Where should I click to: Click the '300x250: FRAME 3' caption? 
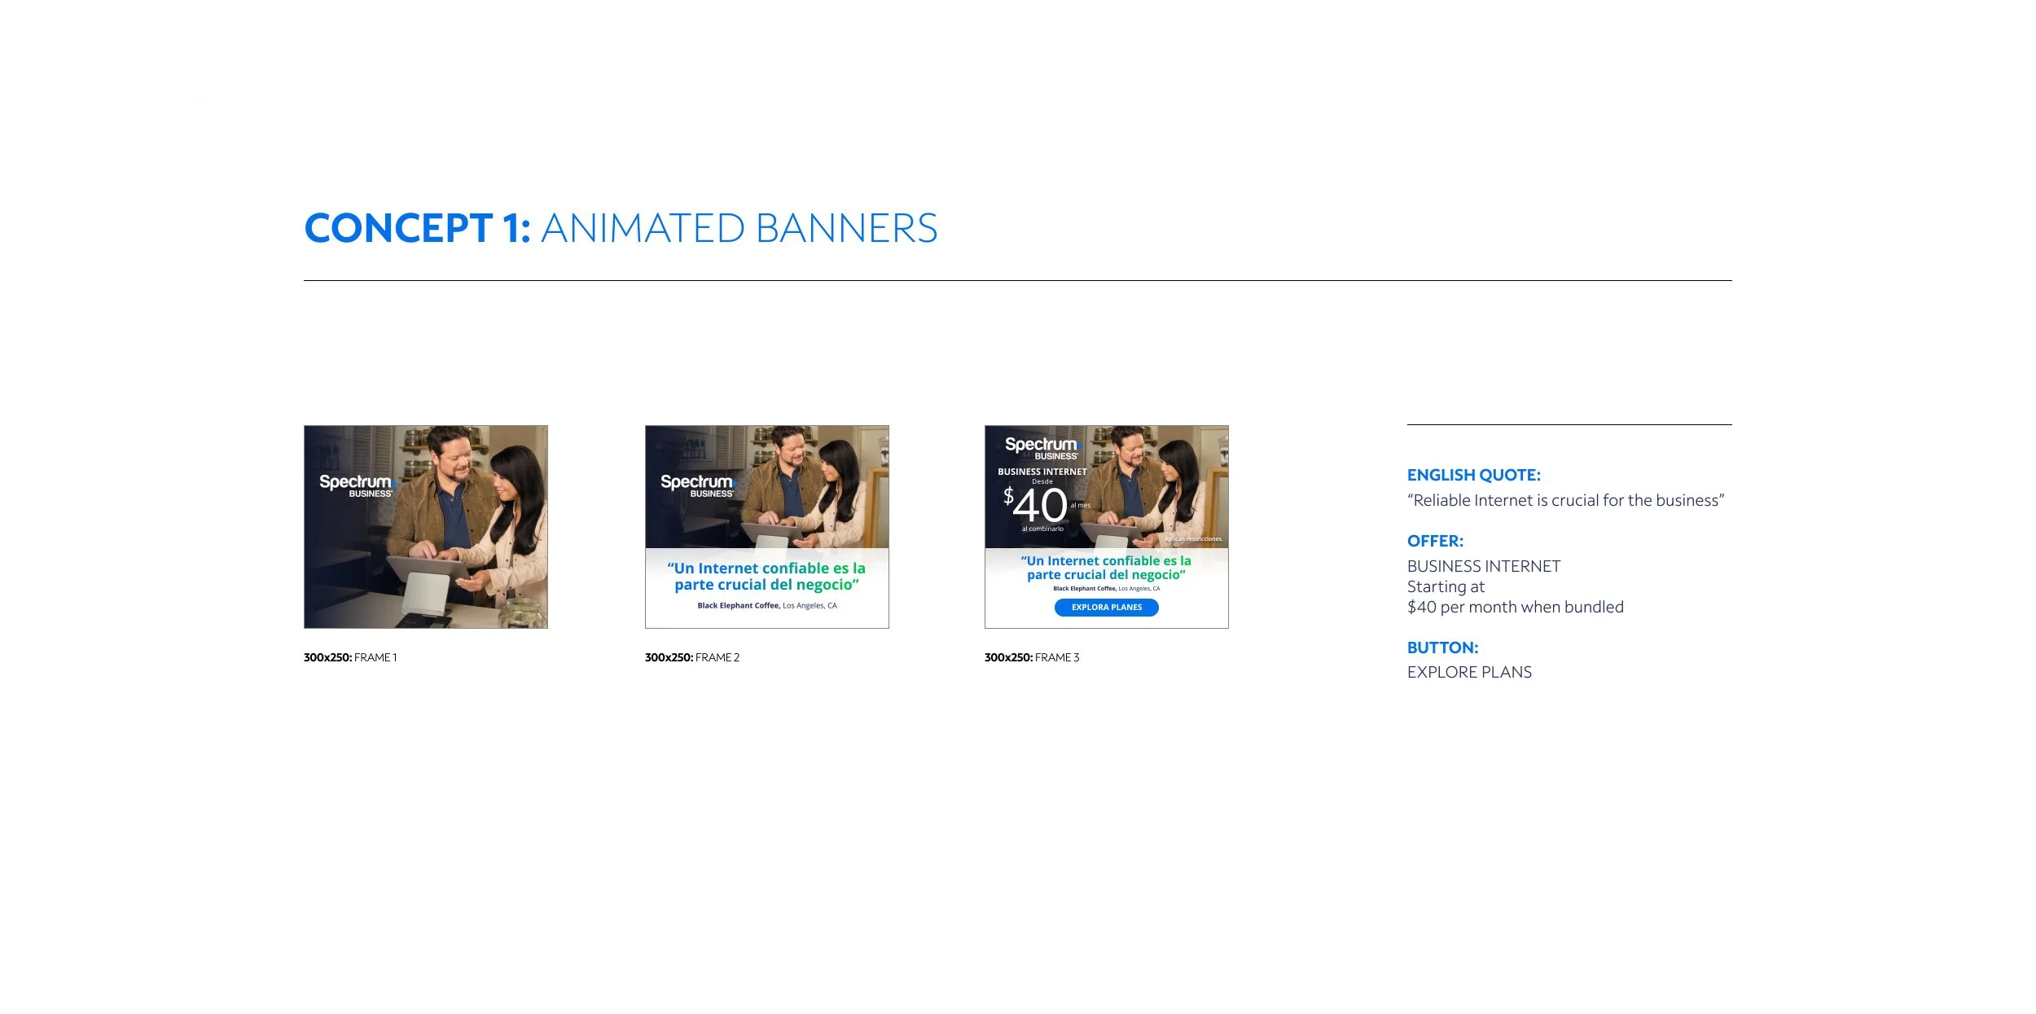coord(1032,658)
